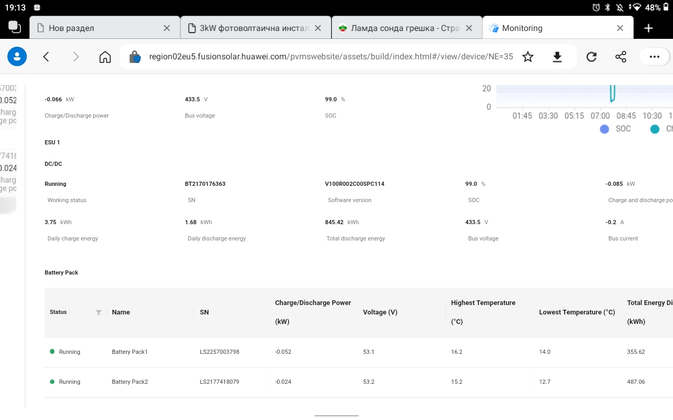Screen dimensions: 673x420
Task: Open the browser three-dot menu
Action: coord(654,57)
